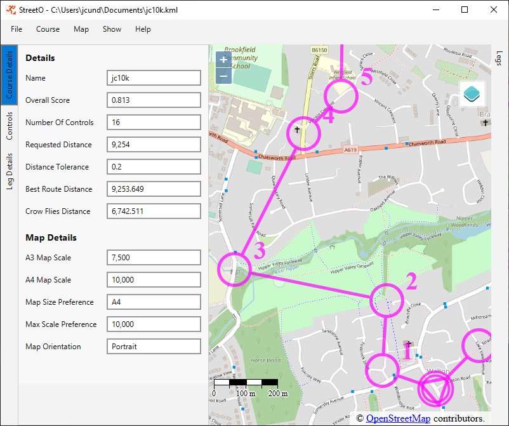
Task: Click control circle number 2 on map
Action: tap(387, 300)
